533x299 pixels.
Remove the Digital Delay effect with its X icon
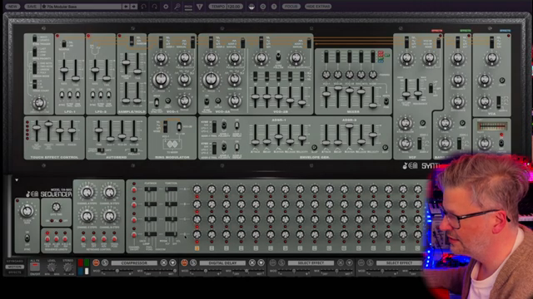click(252, 262)
